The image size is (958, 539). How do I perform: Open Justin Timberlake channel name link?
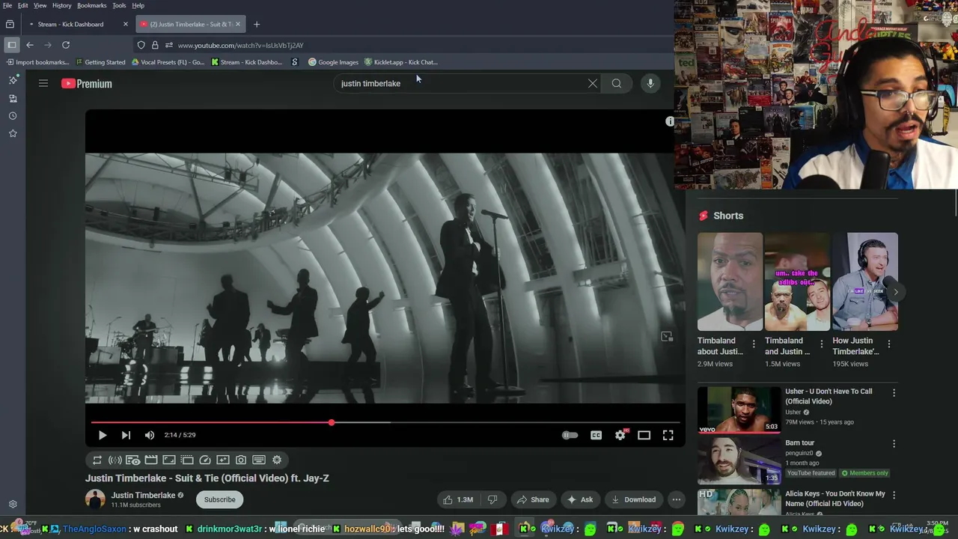(143, 496)
